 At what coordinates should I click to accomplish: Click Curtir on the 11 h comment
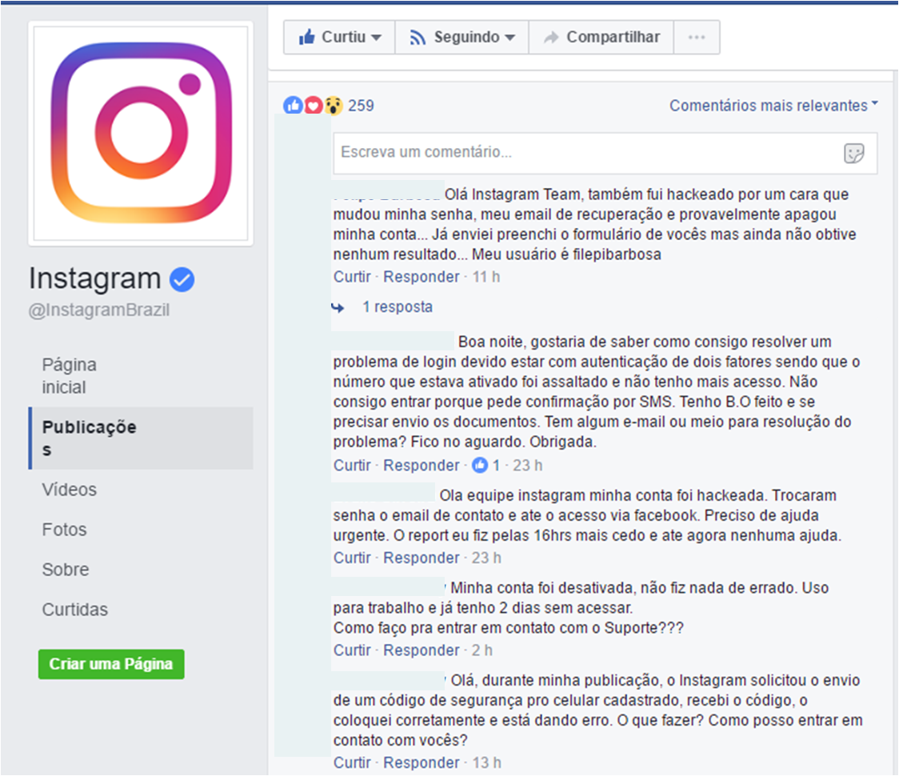pos(352,277)
